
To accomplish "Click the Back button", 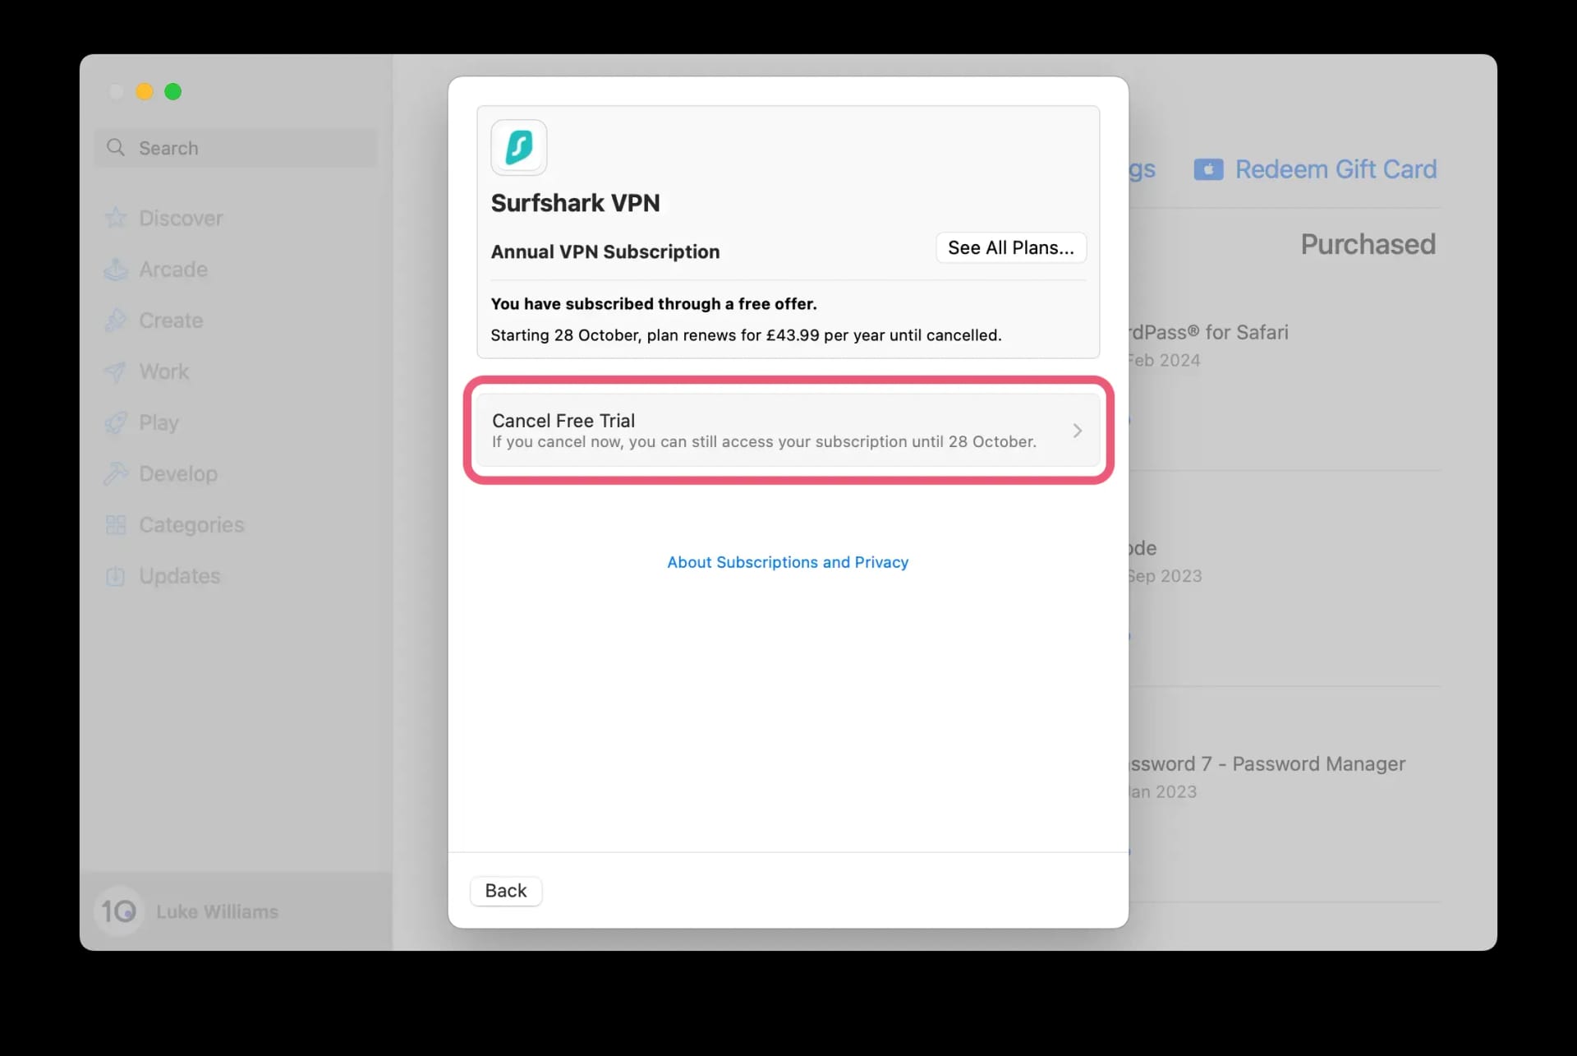I will (x=505, y=890).
